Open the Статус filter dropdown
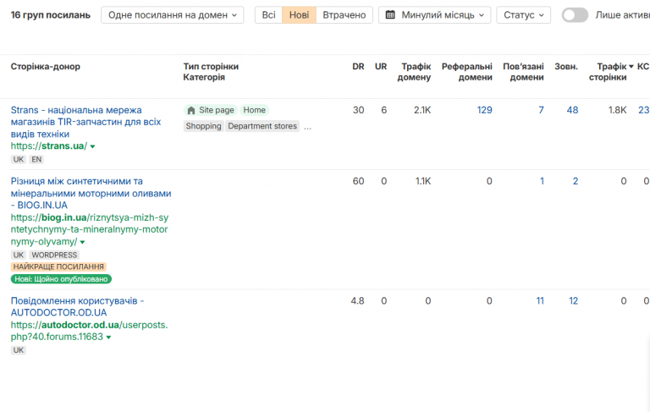 523,15
